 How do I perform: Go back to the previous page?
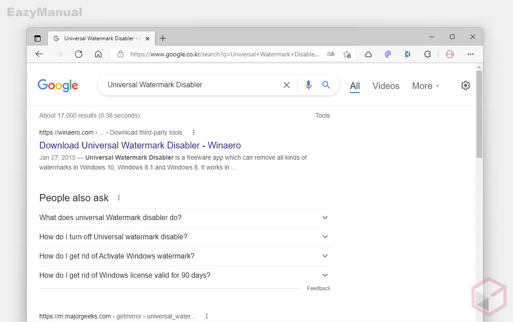tap(39, 54)
